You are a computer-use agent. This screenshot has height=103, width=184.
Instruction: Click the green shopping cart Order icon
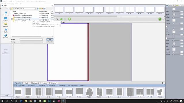point(160,19)
